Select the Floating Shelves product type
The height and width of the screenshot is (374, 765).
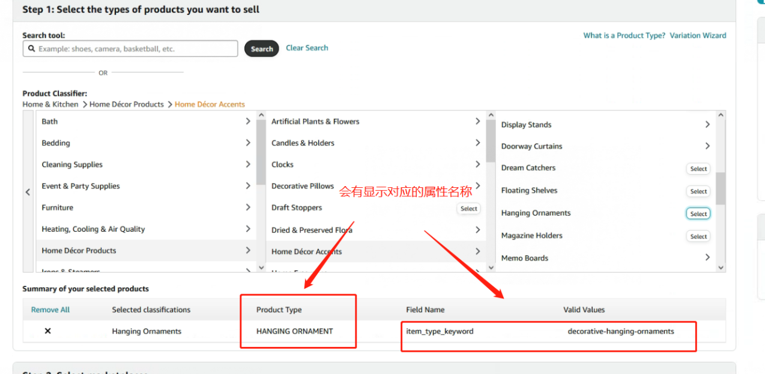tap(698, 192)
